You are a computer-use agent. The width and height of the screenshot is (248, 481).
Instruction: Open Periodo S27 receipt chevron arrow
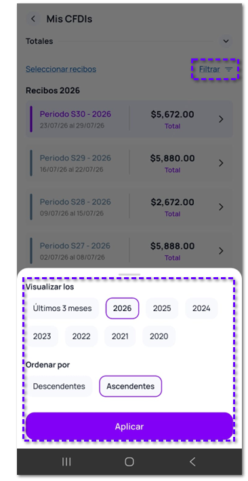click(x=222, y=251)
